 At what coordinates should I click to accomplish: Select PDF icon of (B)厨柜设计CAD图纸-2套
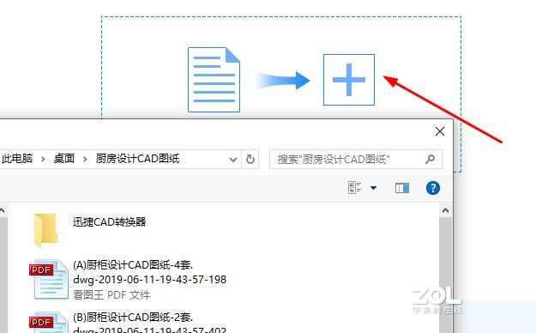click(x=49, y=323)
